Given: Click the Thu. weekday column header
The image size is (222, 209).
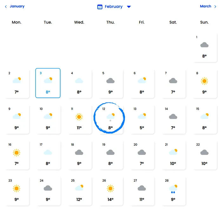Looking at the screenshot, I should tap(110, 22).
